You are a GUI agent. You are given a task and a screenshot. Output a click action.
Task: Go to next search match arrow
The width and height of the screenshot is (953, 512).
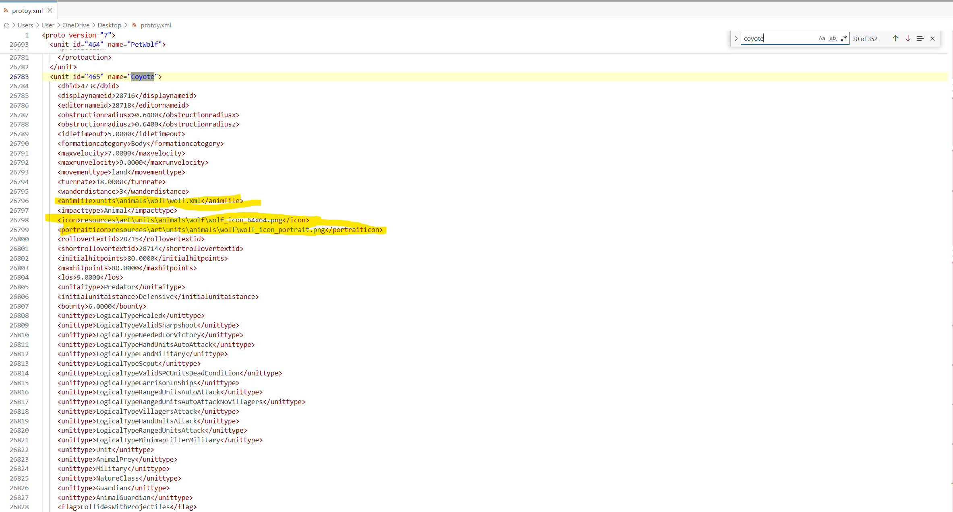(x=908, y=39)
